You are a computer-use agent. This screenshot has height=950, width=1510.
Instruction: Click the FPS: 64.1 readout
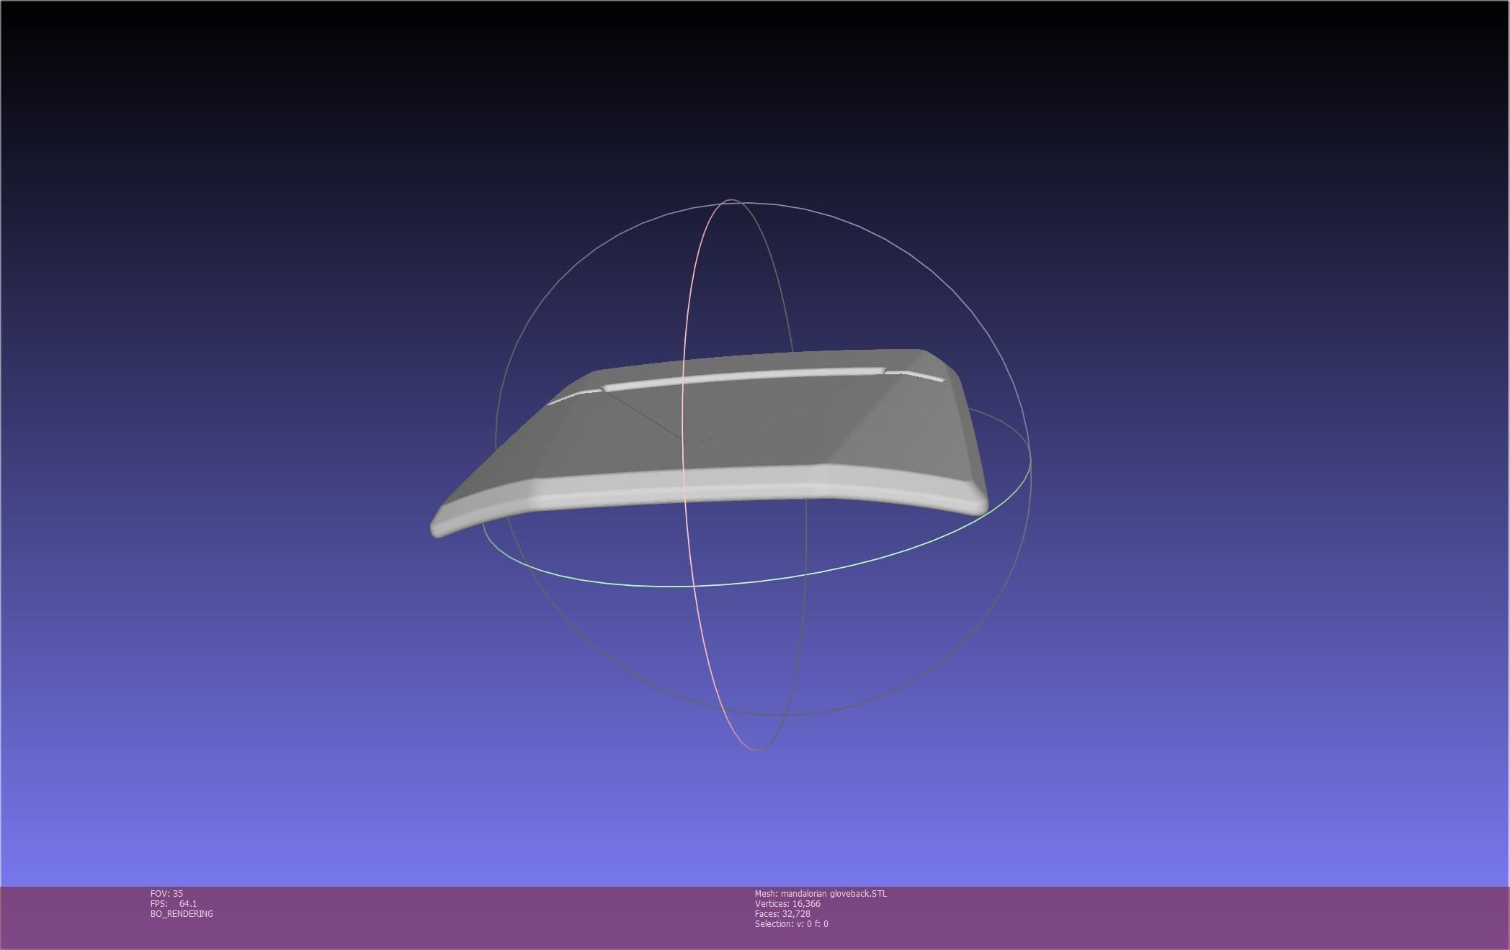[174, 903]
